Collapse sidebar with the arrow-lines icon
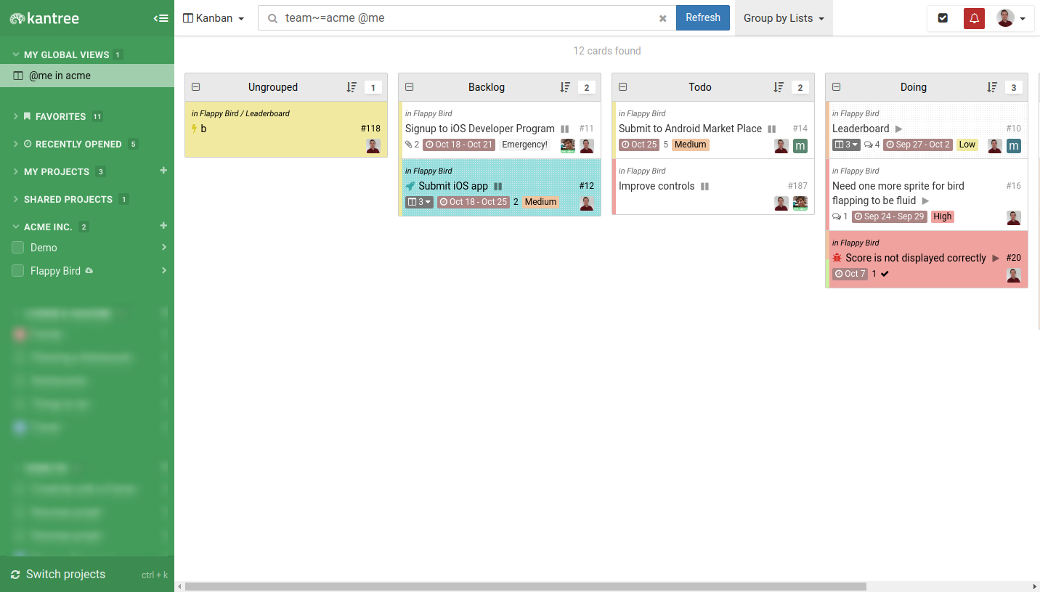This screenshot has height=592, width=1040. pyautogui.click(x=161, y=18)
